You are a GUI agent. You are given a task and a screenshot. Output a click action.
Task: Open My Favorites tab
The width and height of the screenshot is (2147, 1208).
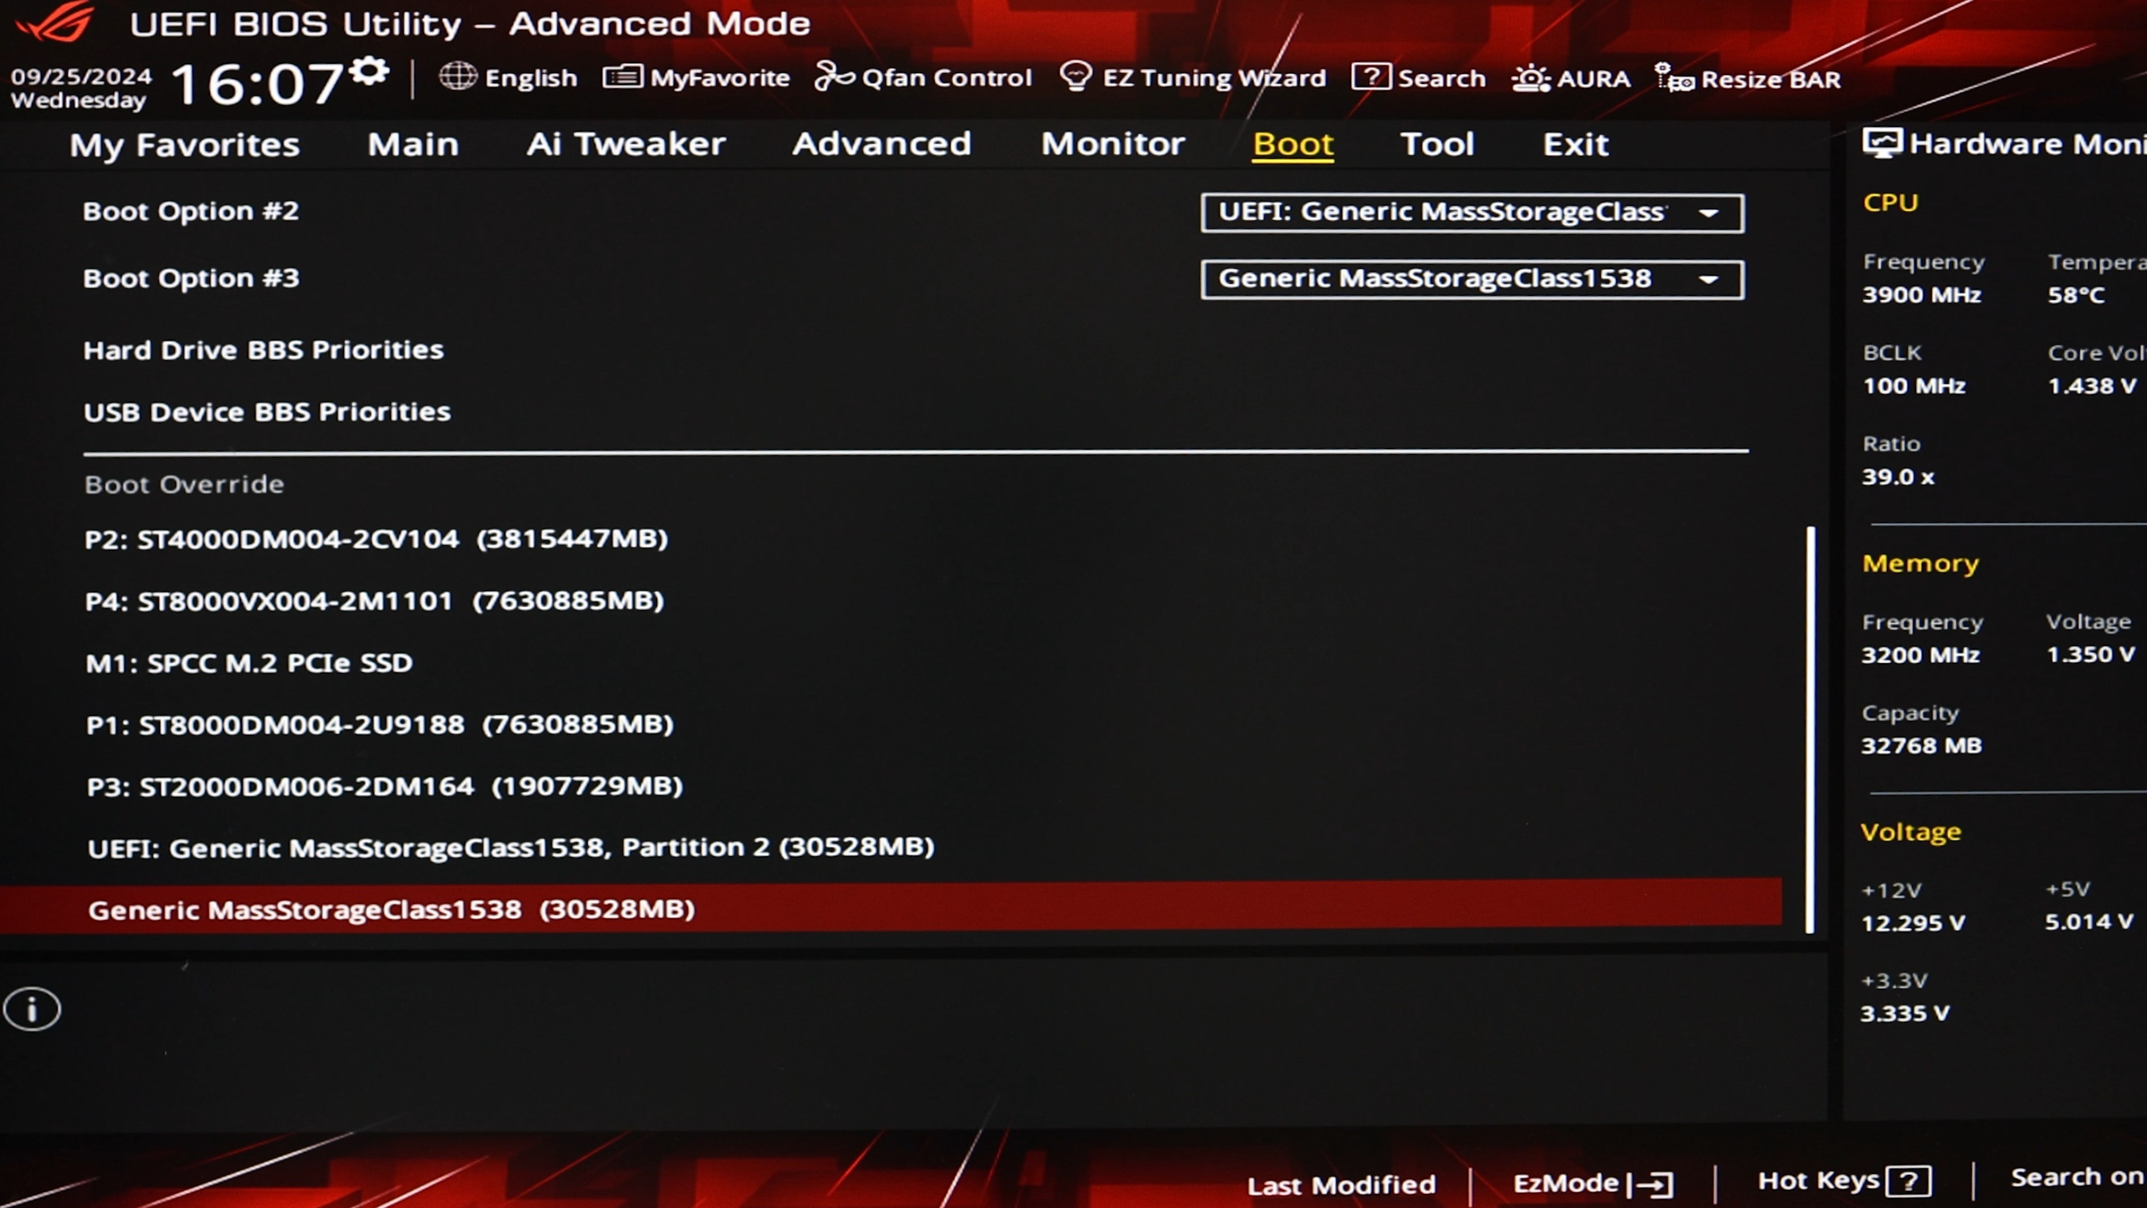click(x=184, y=145)
